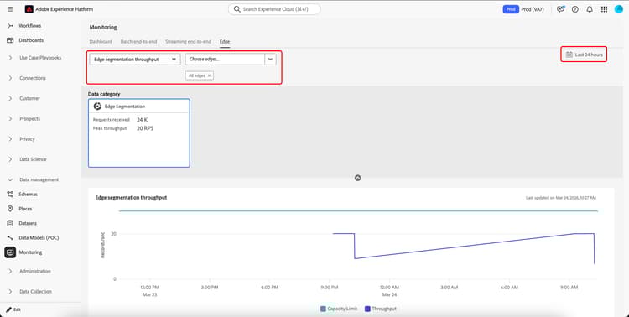
Task: Click the search magnifier icon
Action: 237,9
